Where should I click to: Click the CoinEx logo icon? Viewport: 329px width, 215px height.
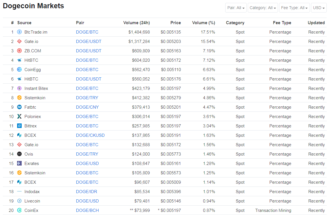(x=19, y=210)
